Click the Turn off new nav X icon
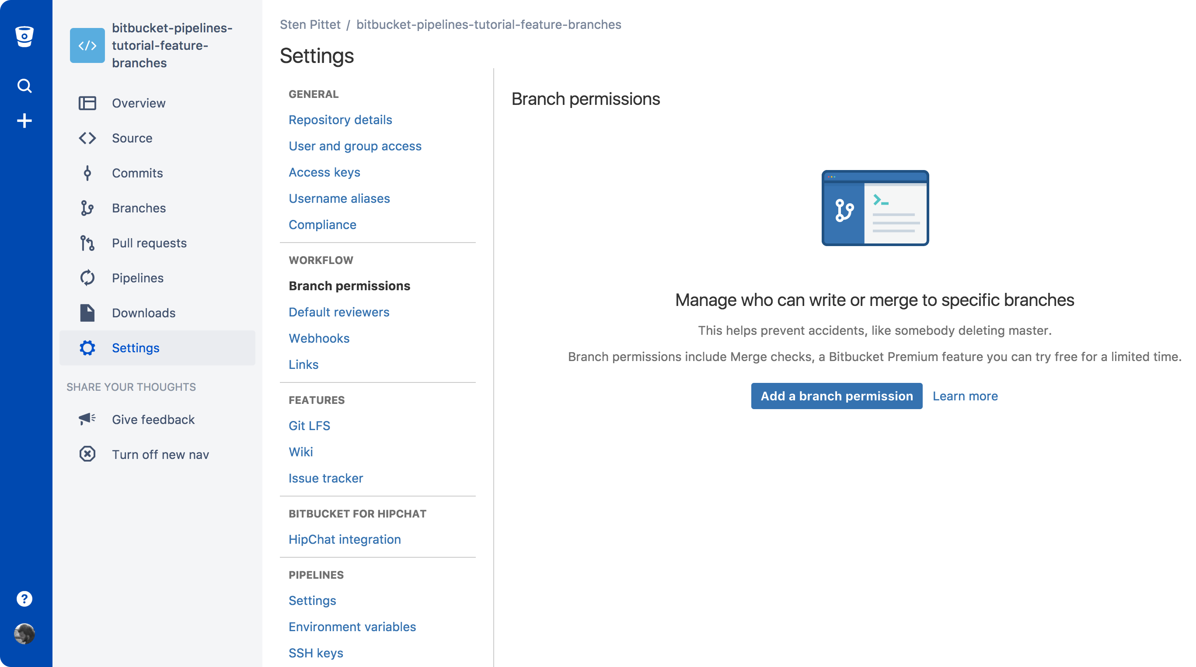The width and height of the screenshot is (1196, 667). click(87, 454)
